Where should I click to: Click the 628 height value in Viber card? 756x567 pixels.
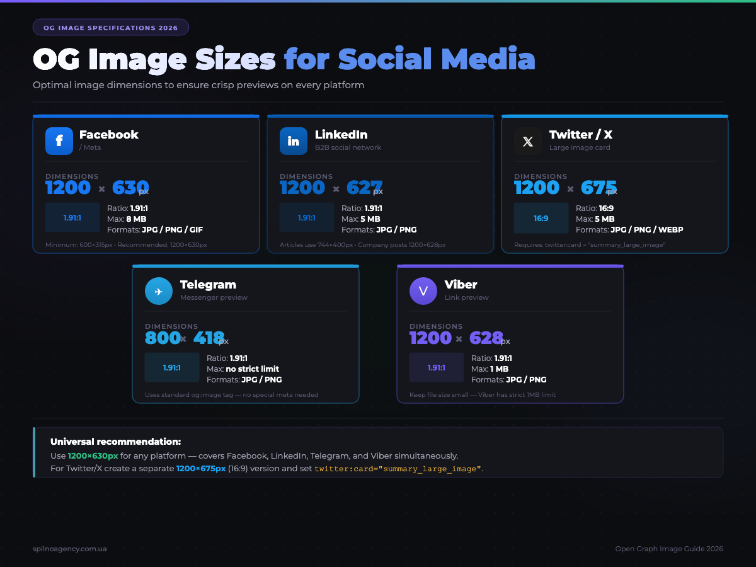coord(486,338)
